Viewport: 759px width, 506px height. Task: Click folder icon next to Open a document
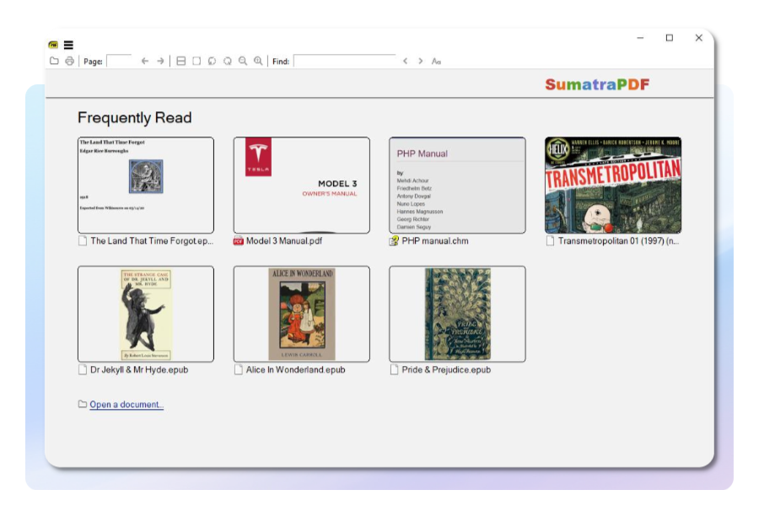click(x=83, y=404)
